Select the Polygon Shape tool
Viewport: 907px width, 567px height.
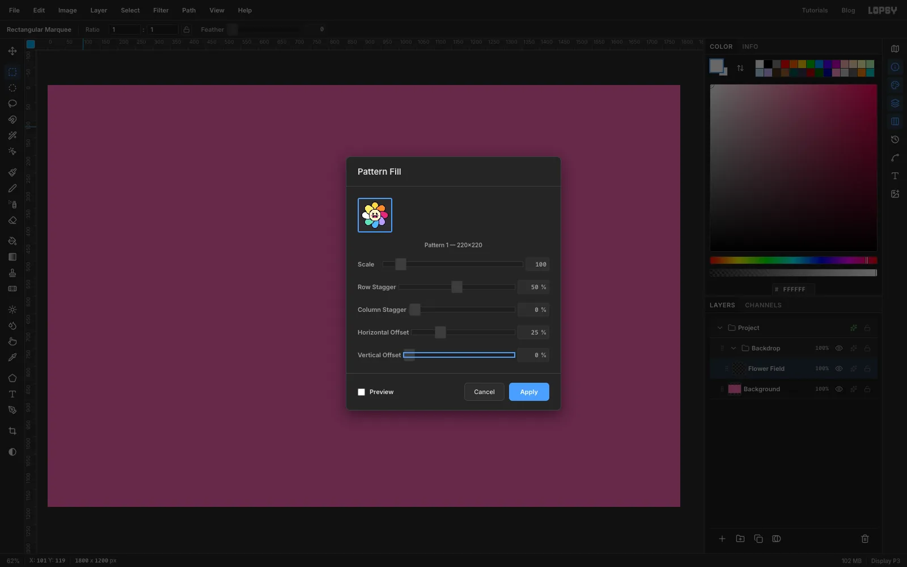click(12, 378)
